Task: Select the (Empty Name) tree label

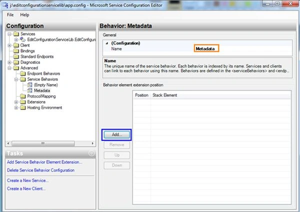Action: [46, 85]
